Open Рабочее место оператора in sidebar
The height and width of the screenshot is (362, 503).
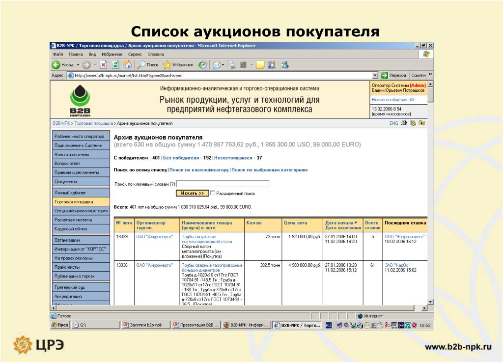click(x=81, y=136)
